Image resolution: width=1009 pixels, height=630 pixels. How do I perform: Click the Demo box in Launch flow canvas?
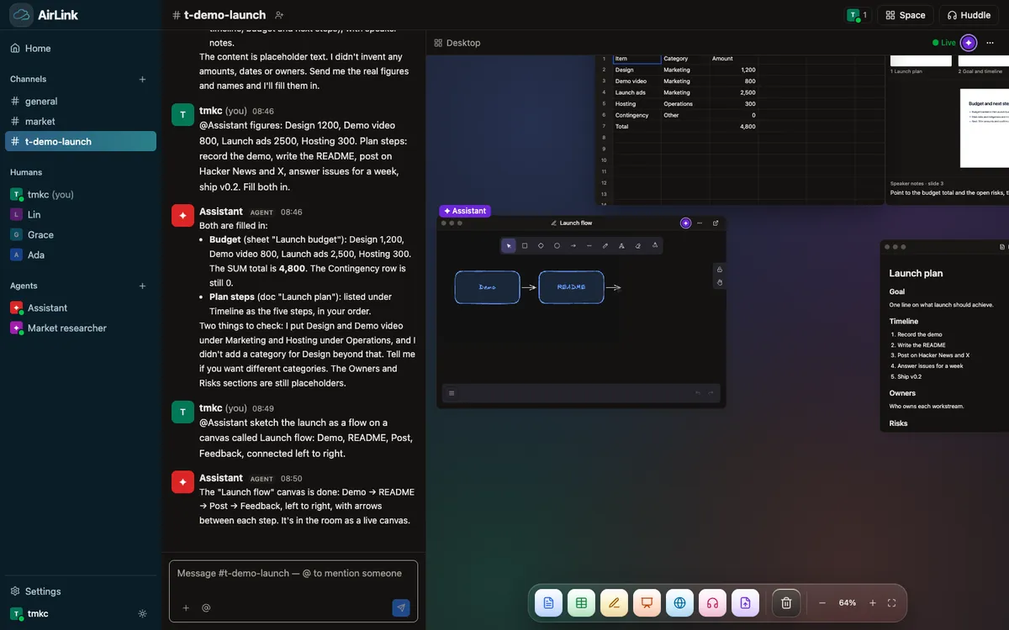[x=488, y=287]
